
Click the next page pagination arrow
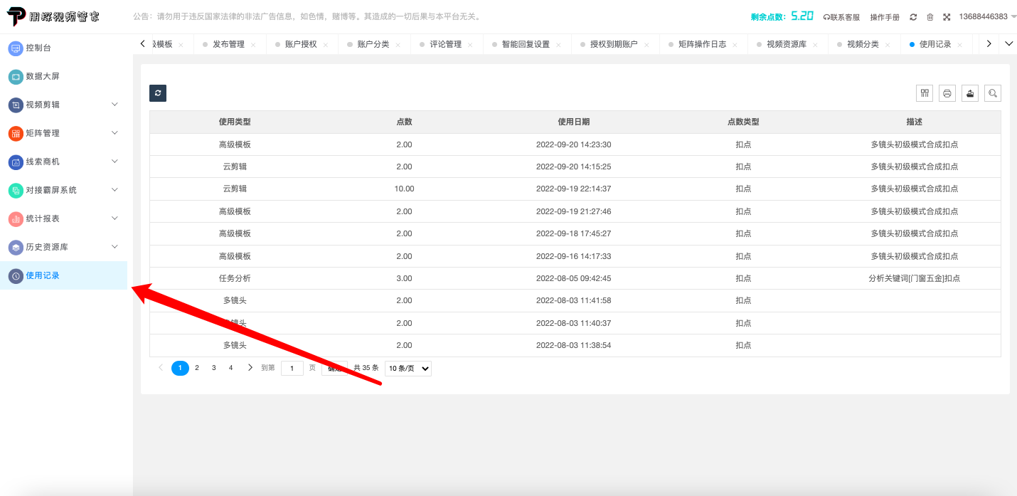pyautogui.click(x=250, y=368)
